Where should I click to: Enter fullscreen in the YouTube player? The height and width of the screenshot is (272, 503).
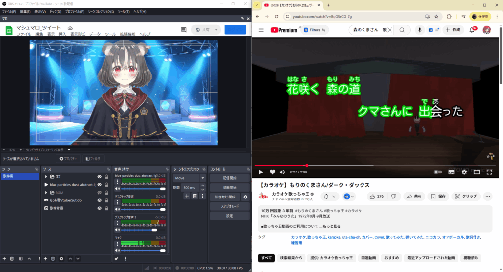click(x=489, y=172)
